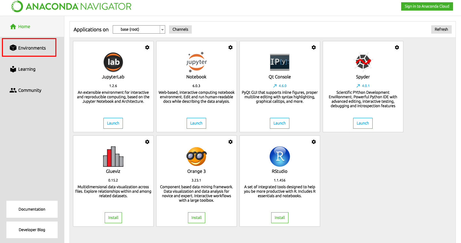Image resolution: width=461 pixels, height=243 pixels.
Task: Click the Spyder title text
Action: tap(363, 77)
